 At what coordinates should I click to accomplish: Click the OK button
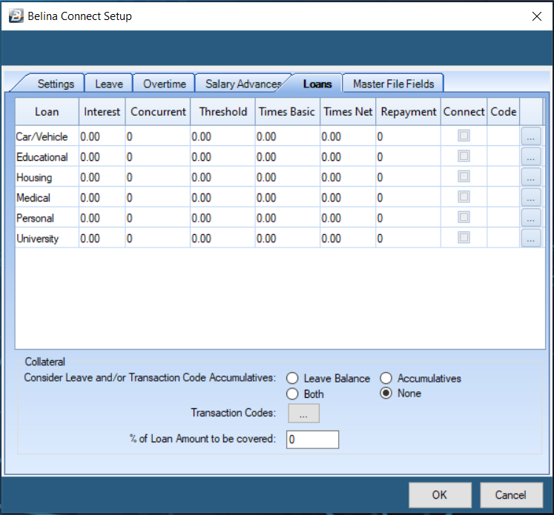[x=440, y=495]
